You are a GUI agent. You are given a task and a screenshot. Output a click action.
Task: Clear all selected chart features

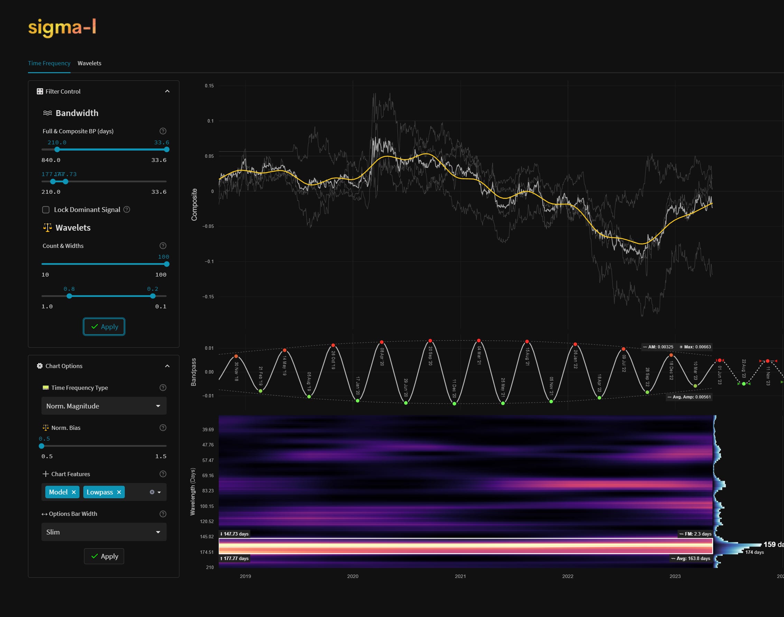tap(152, 492)
